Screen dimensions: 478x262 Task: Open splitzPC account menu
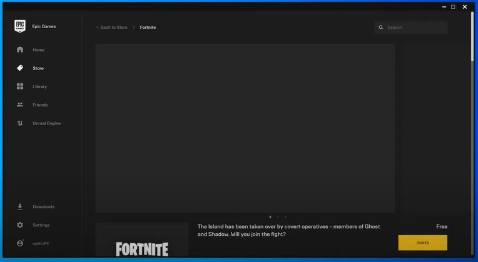(x=41, y=243)
